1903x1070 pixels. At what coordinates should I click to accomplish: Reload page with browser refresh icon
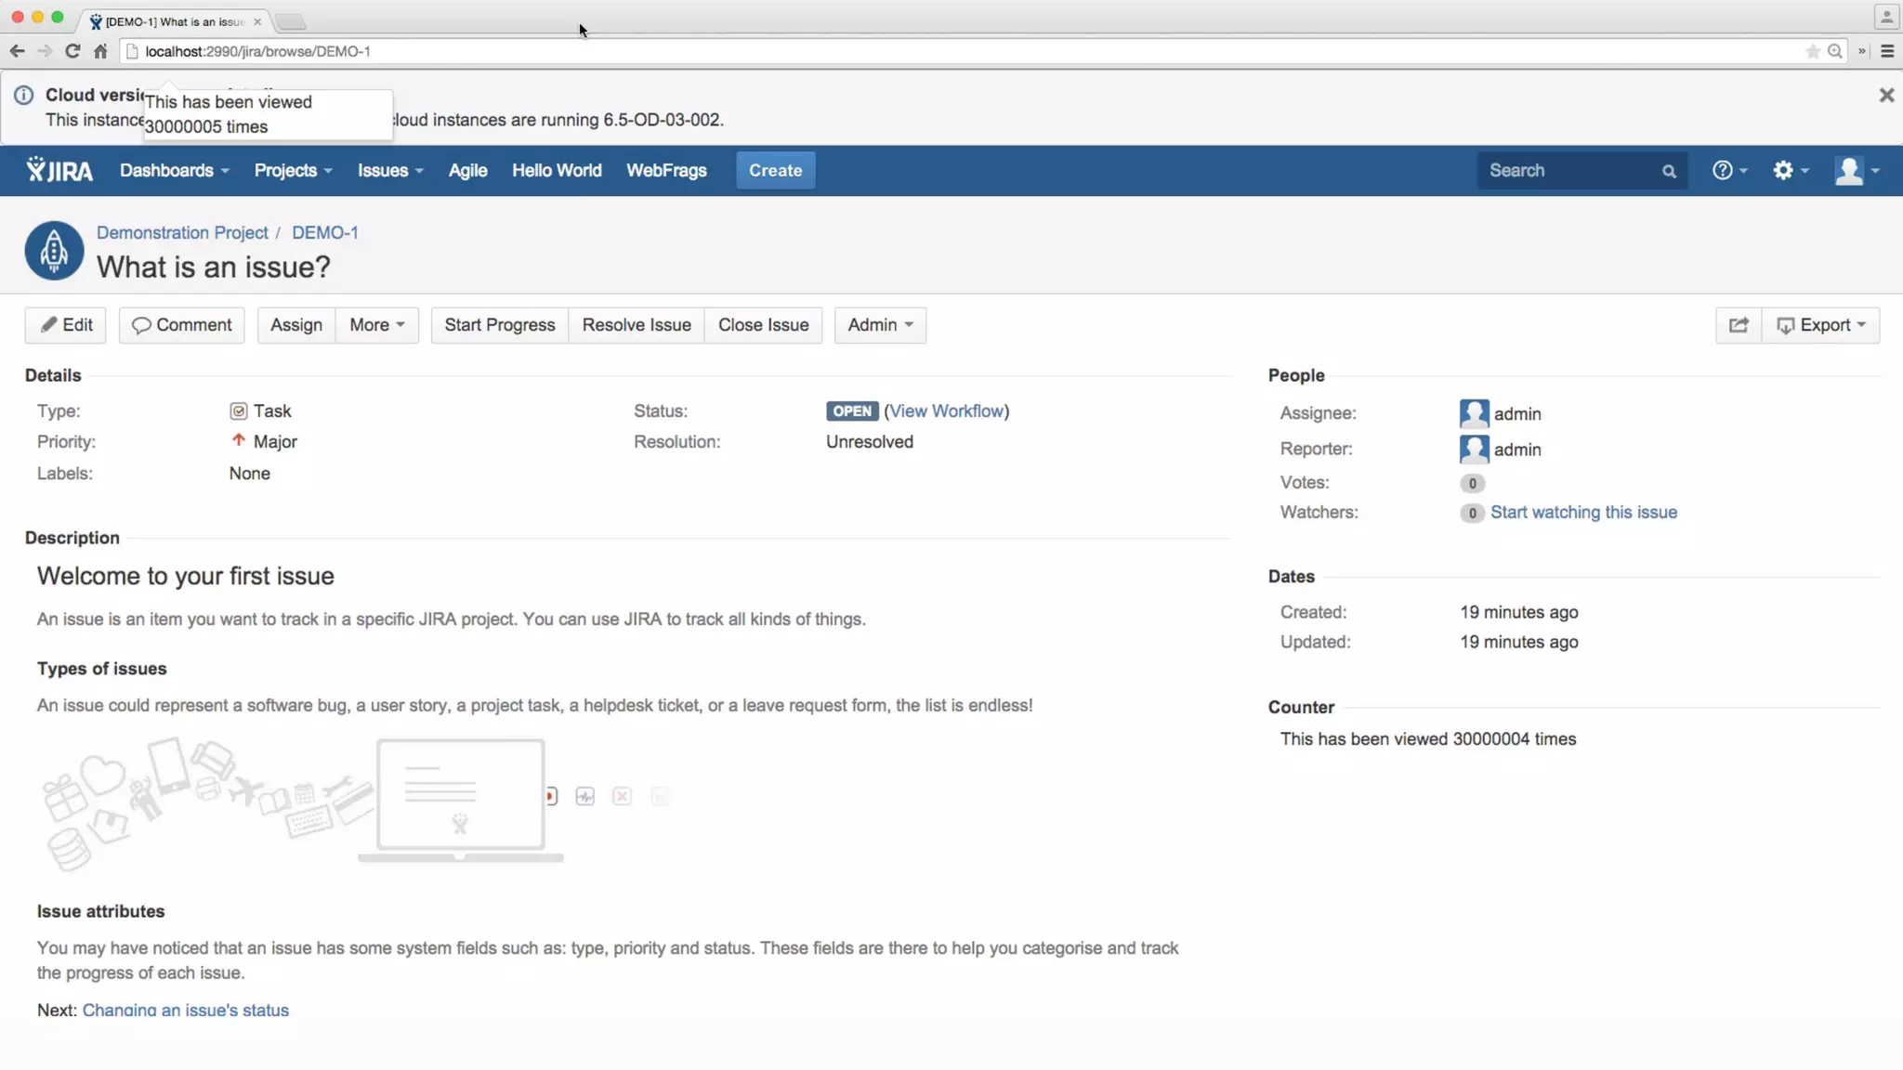[x=72, y=51]
